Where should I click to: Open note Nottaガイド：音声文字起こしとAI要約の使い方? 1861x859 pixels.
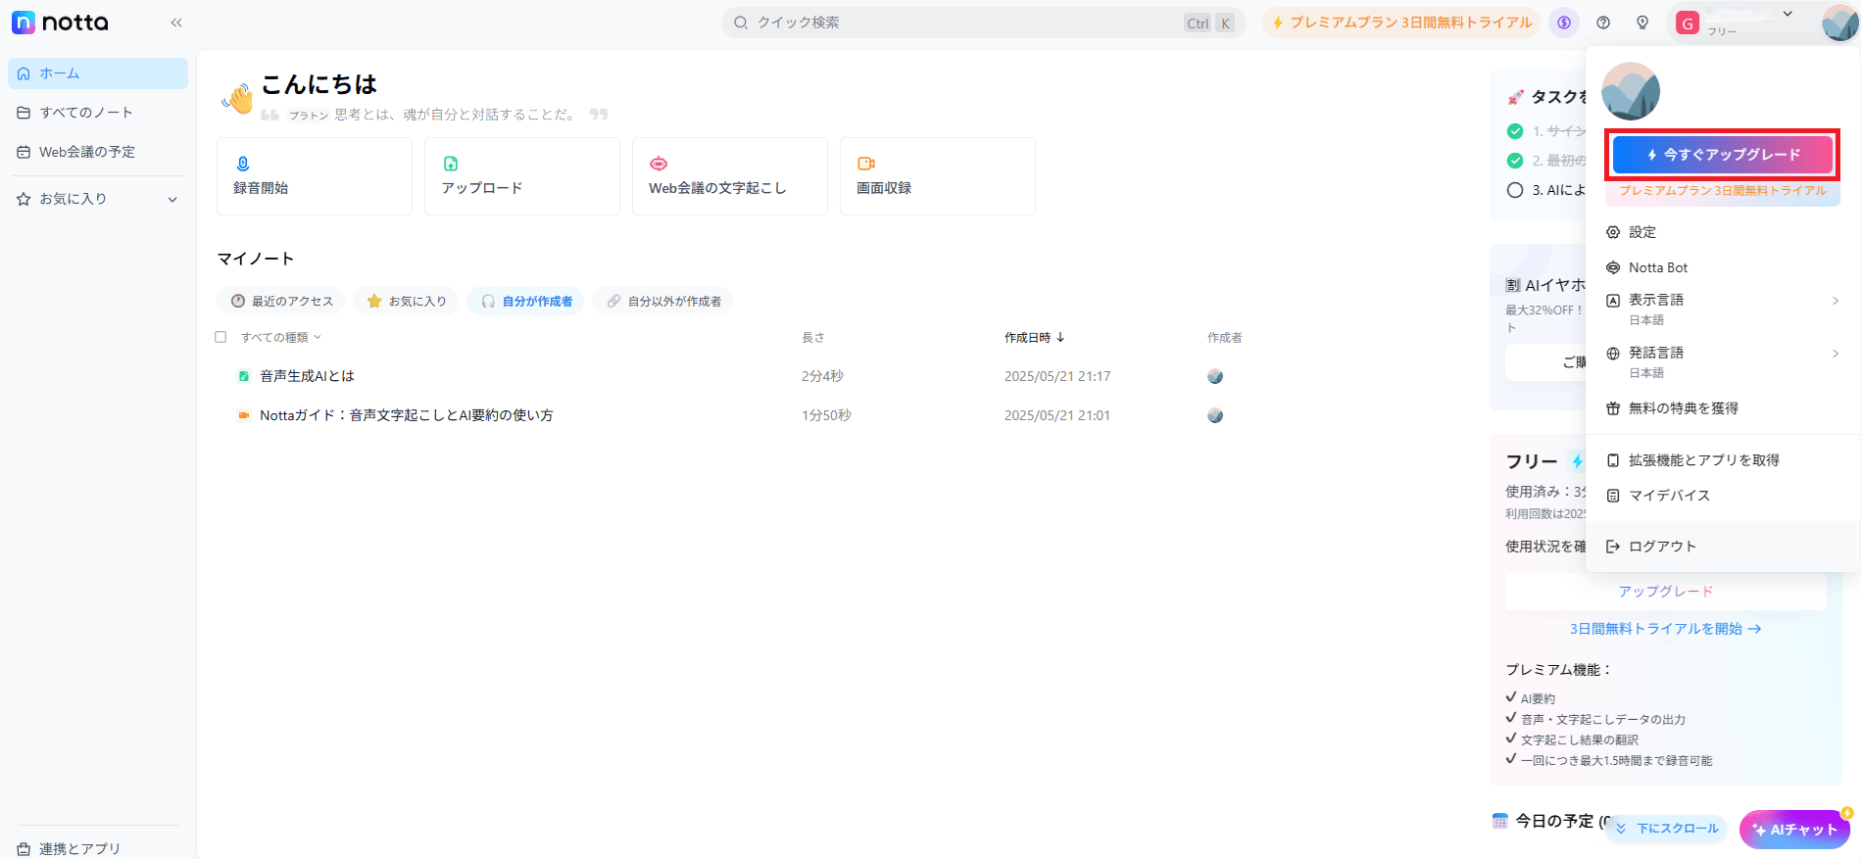406,415
